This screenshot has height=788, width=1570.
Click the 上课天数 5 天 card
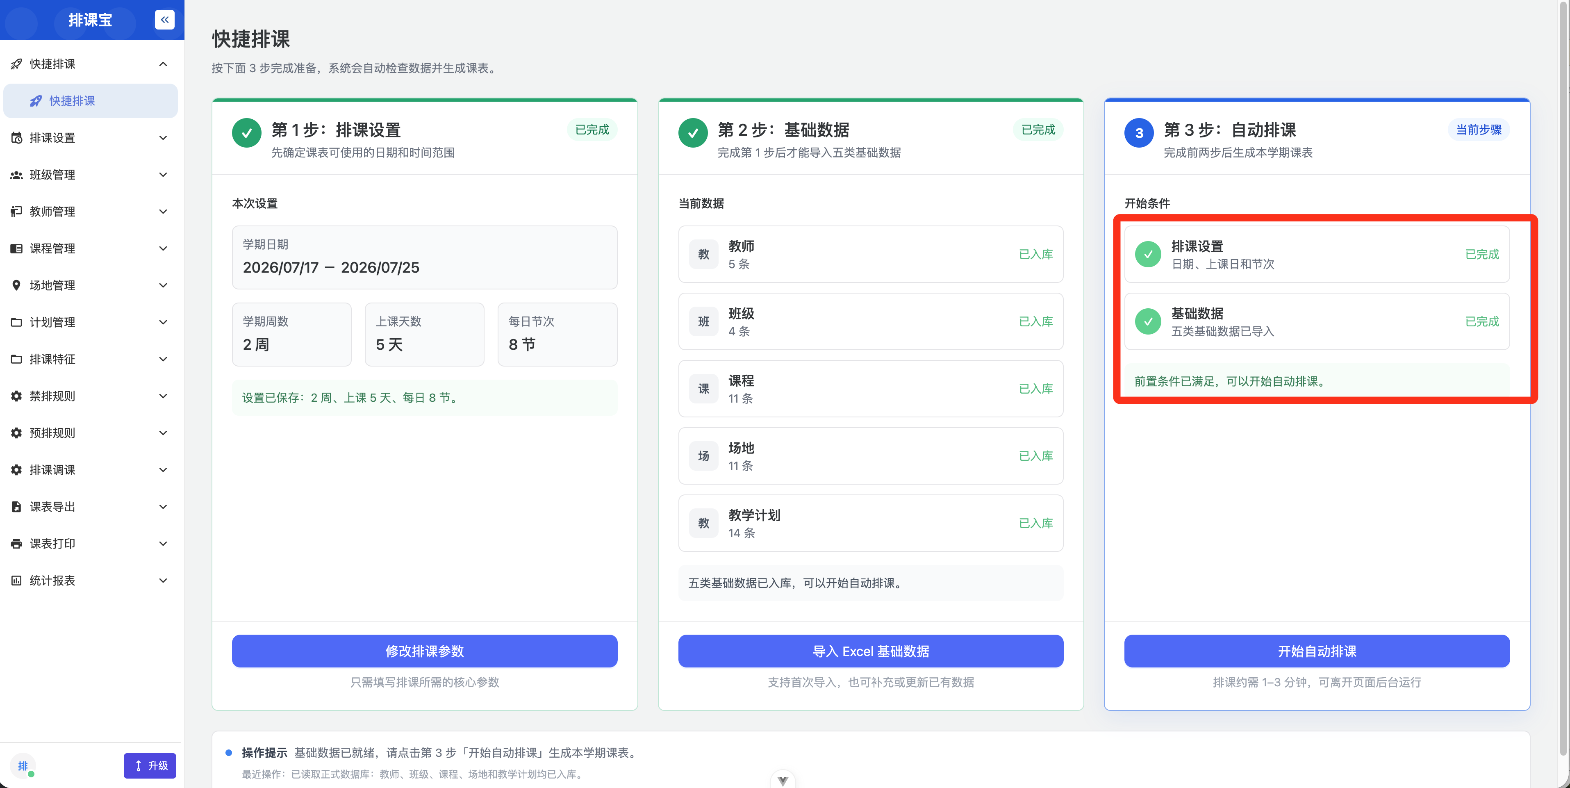tap(425, 335)
